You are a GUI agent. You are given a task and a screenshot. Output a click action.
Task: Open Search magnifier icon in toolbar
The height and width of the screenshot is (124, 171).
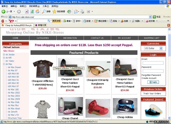pos(44,11)
